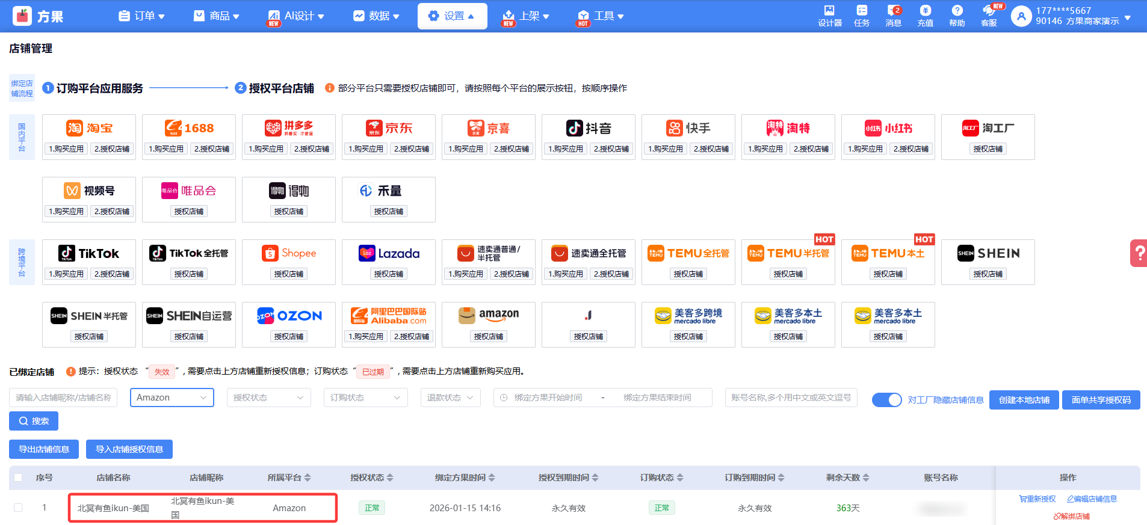Click 编辑店铺信息 link in row 1
This screenshot has height=525, width=1147.
[1092, 499]
